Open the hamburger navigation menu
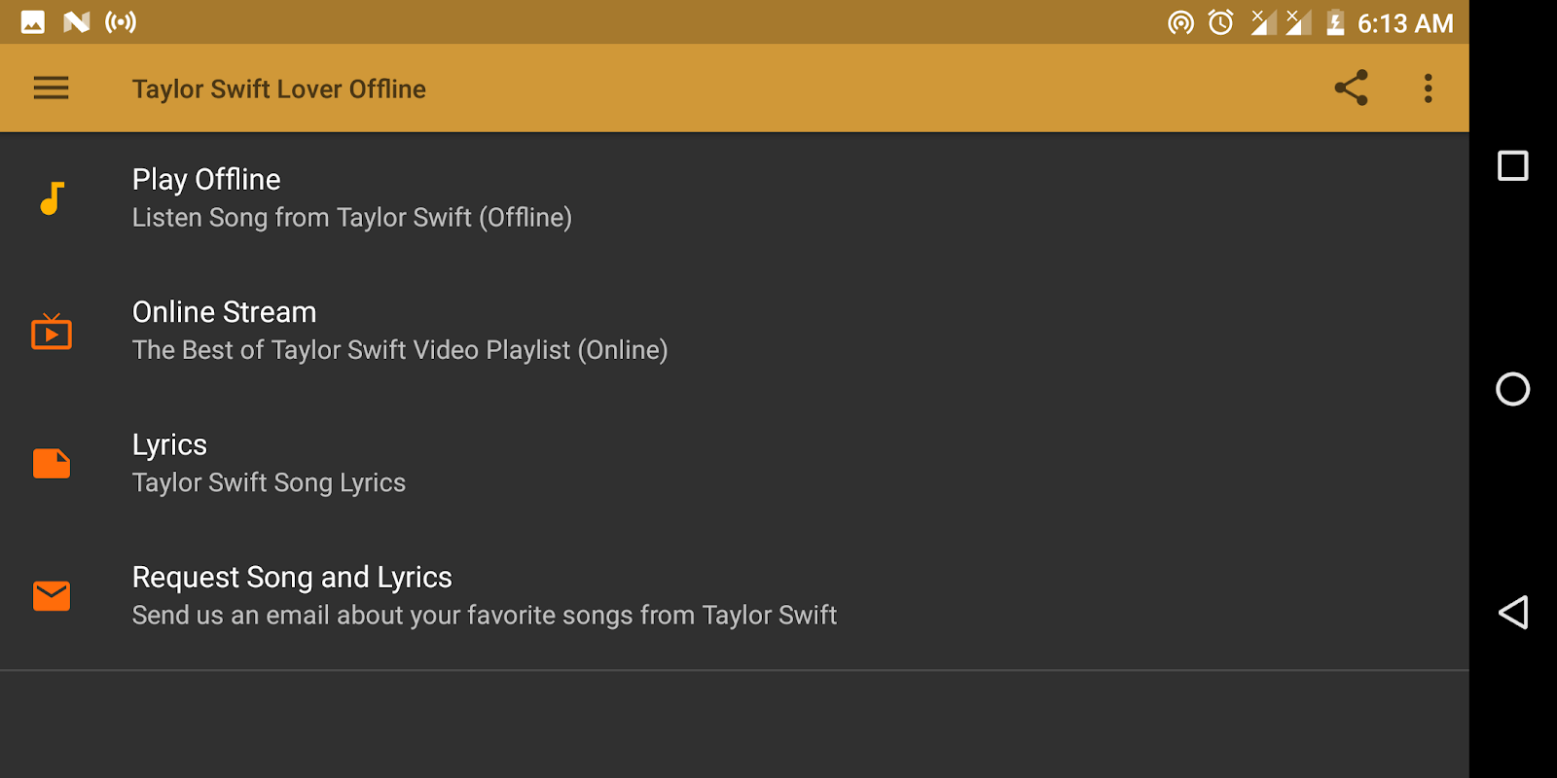Screen dimensions: 1557x778 point(52,88)
